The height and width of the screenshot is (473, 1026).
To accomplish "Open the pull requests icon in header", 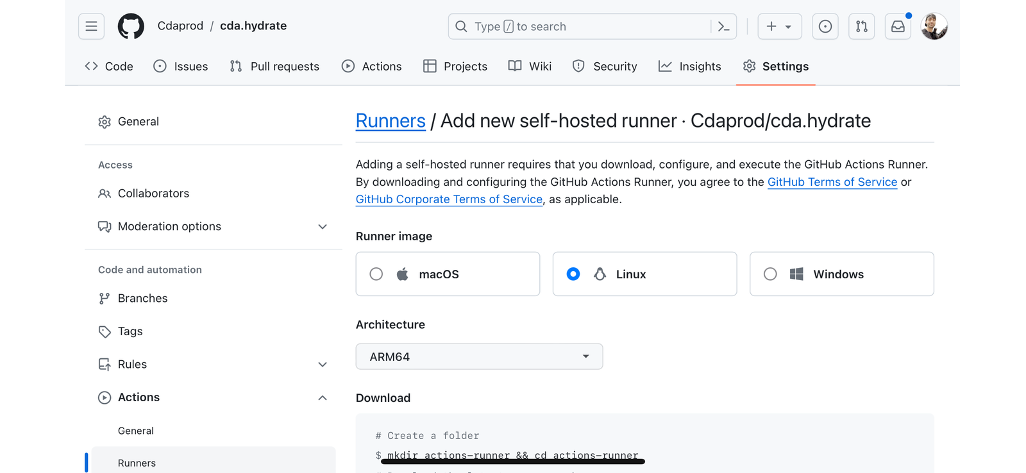I will tap(861, 26).
